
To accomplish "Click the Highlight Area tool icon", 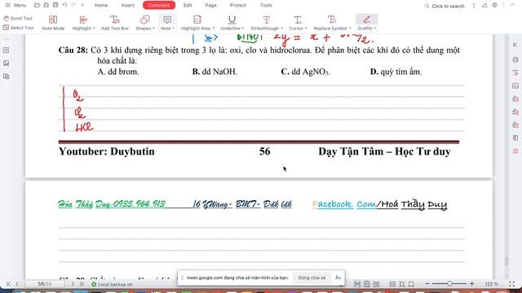I will (x=197, y=20).
